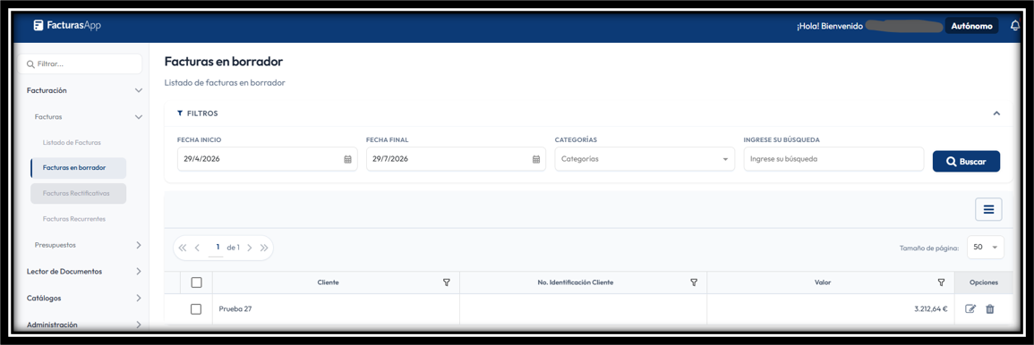Viewport: 1034px width, 345px height.
Task: Open the page size dropdown showing 50
Action: (985, 248)
